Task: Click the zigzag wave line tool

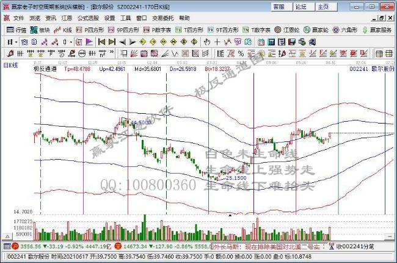Action: 175,53
